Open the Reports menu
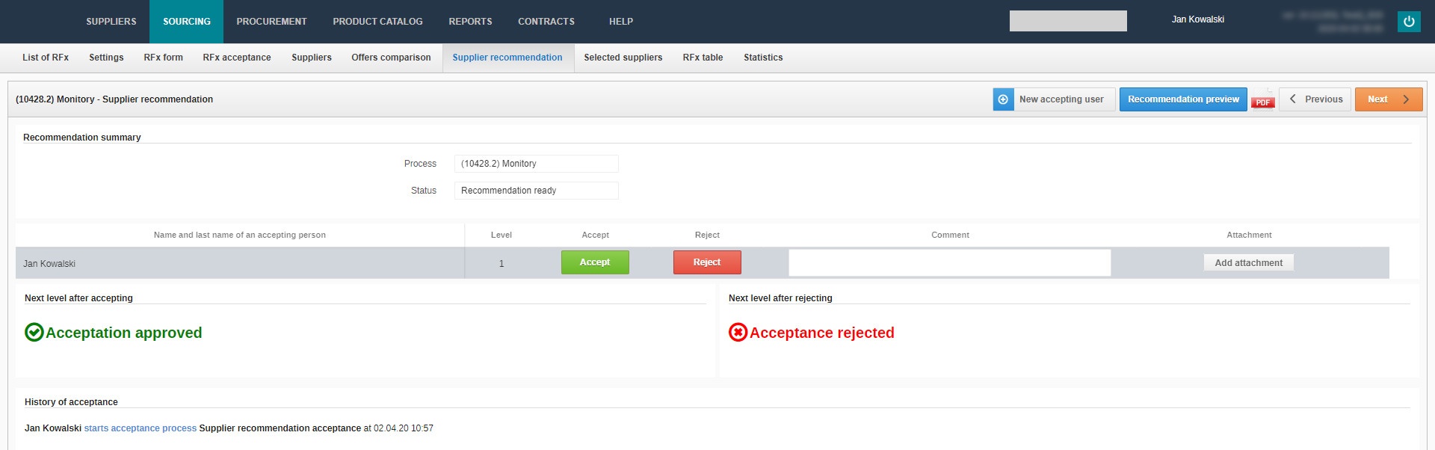 [x=470, y=22]
